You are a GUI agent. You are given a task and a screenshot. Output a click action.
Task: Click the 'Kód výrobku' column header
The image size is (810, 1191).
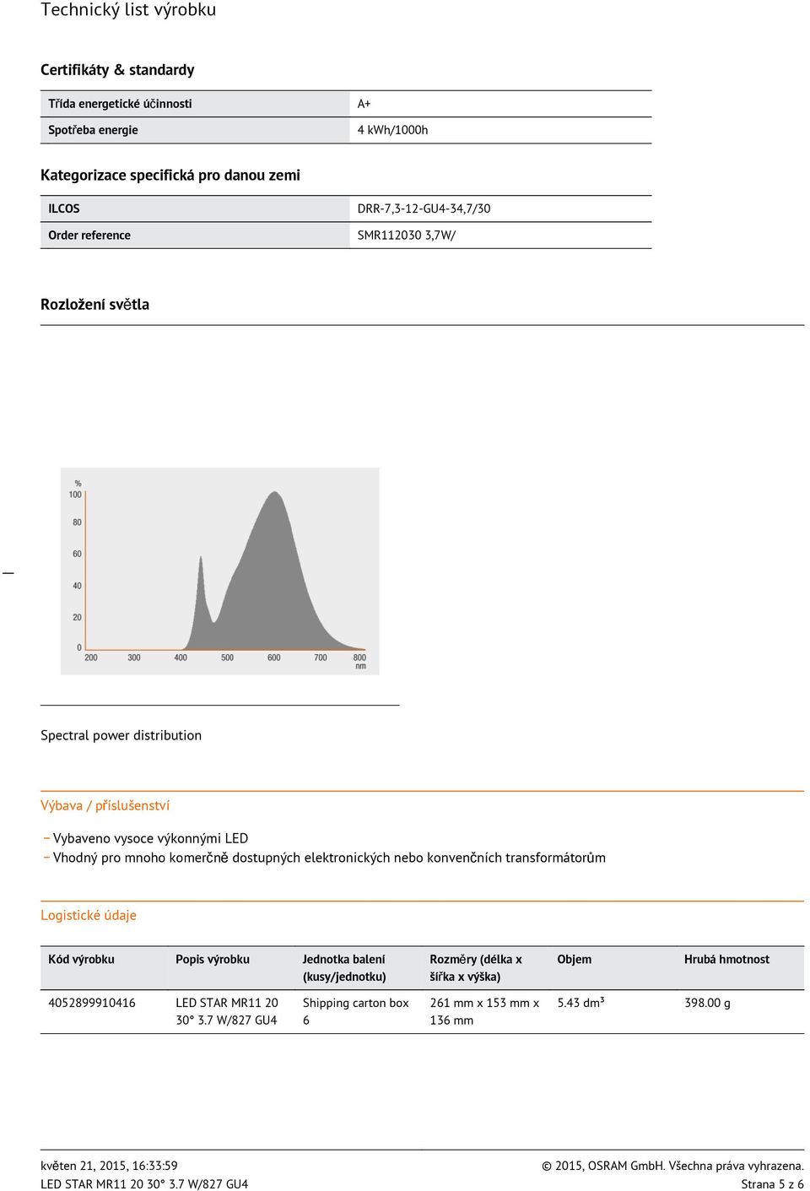coord(81,960)
